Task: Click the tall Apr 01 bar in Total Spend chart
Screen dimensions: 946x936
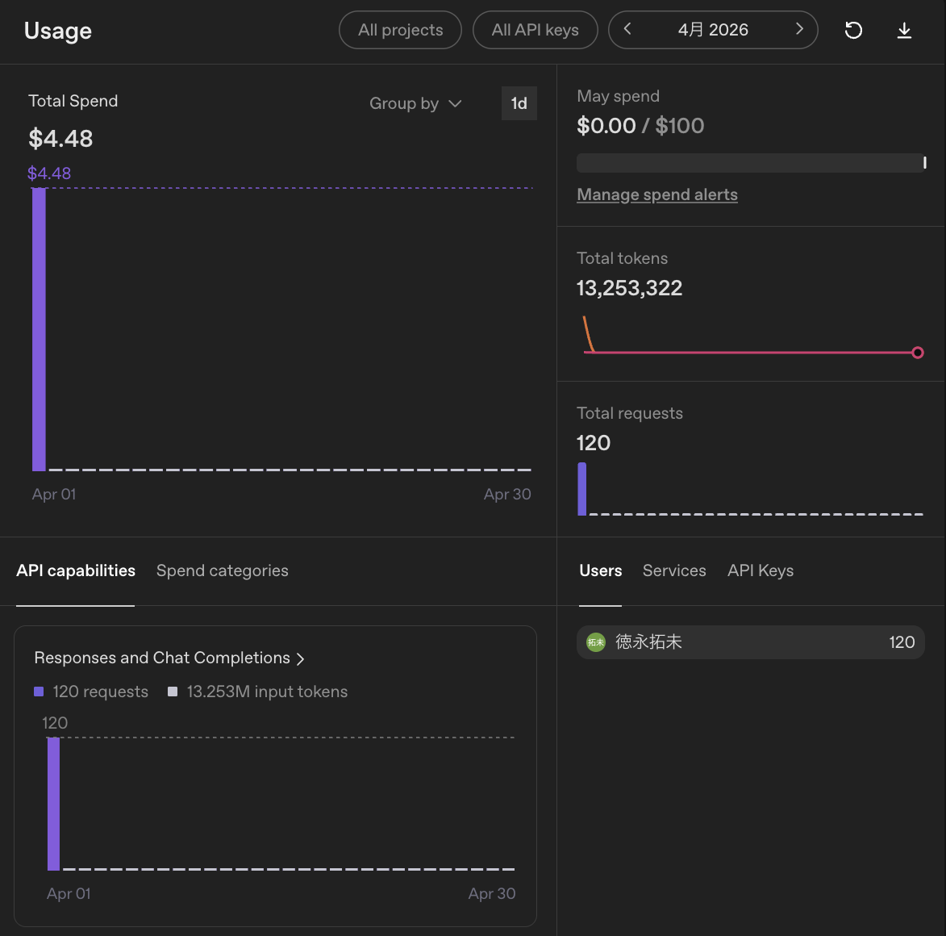Action: pos(39,329)
